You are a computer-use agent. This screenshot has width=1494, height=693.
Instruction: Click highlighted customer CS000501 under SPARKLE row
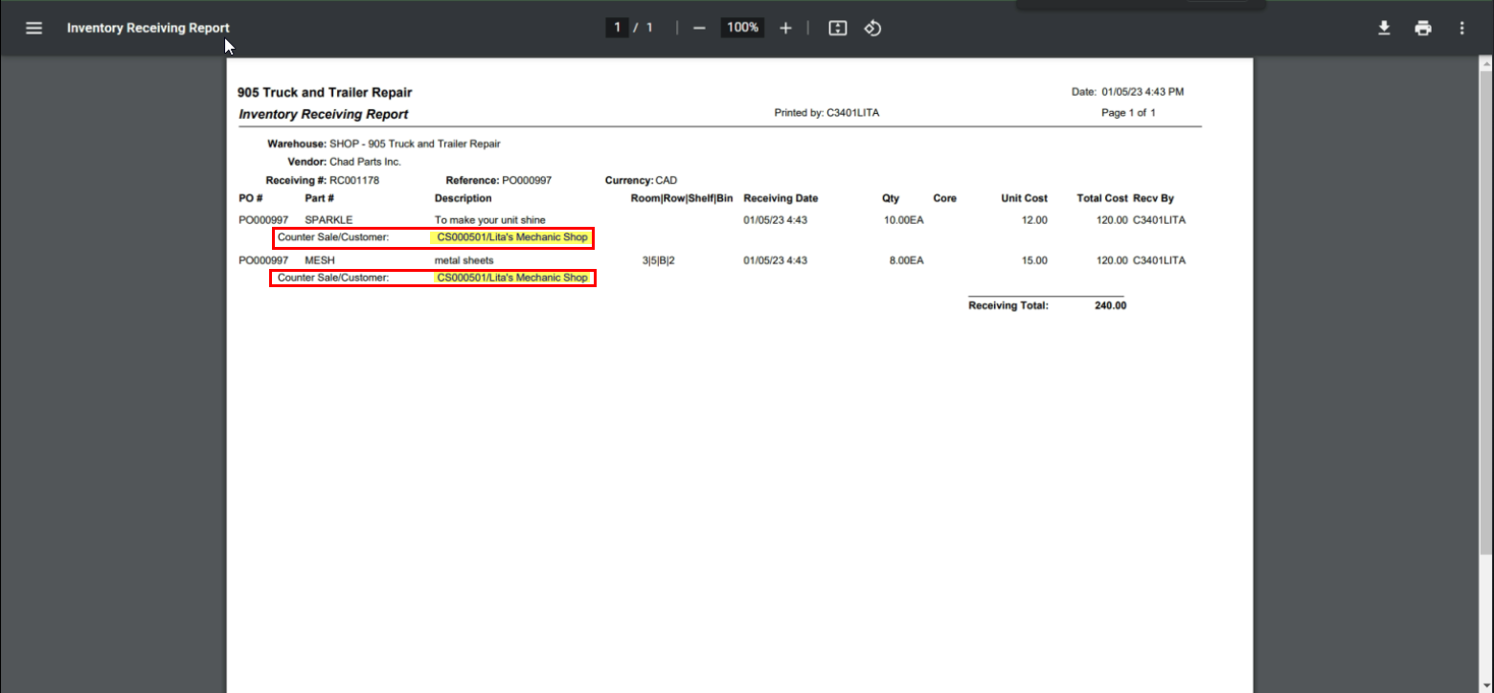click(512, 237)
